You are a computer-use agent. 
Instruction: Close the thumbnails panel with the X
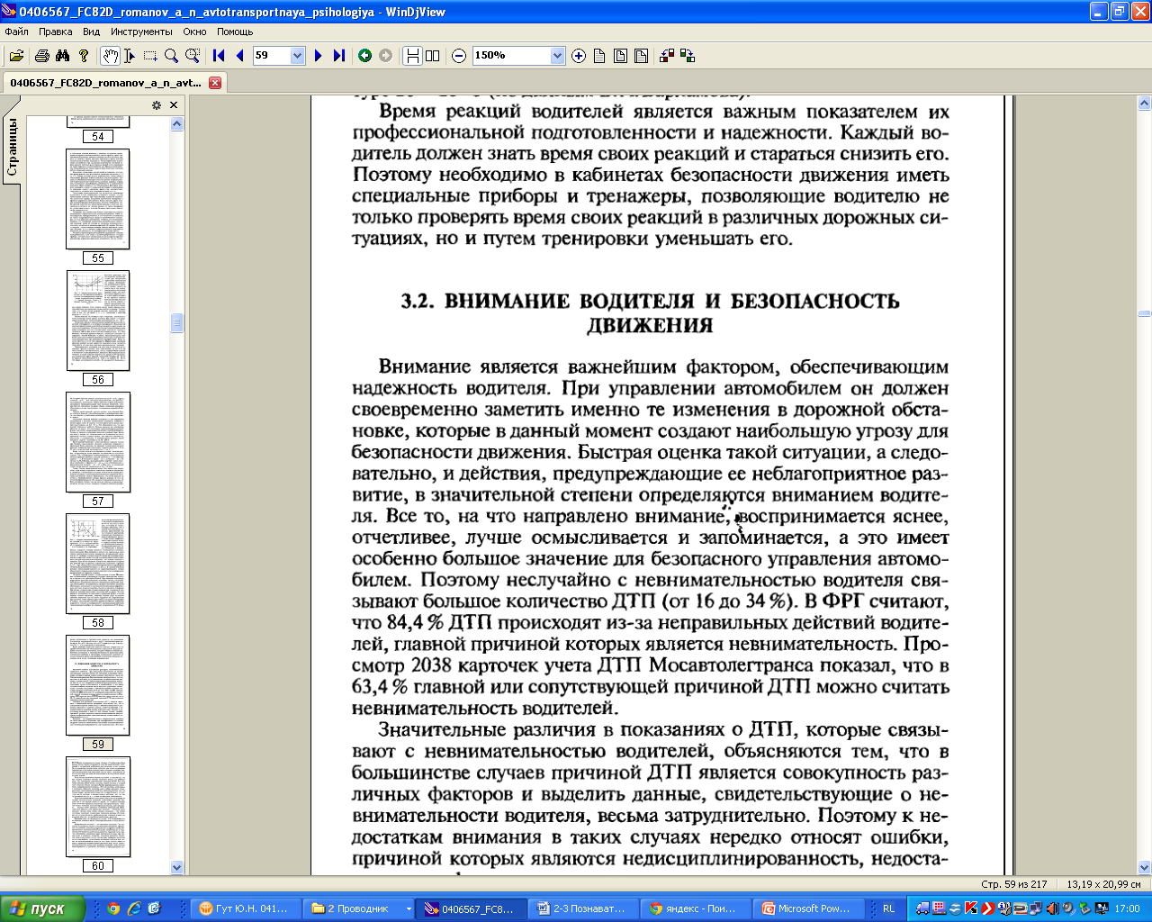pyautogui.click(x=174, y=105)
